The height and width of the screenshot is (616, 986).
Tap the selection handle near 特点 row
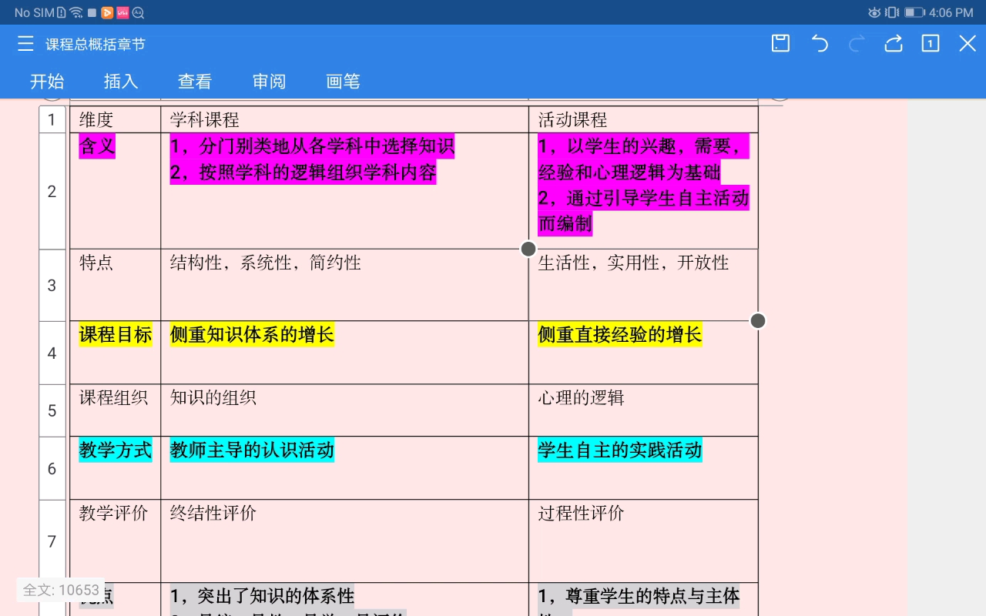point(528,249)
